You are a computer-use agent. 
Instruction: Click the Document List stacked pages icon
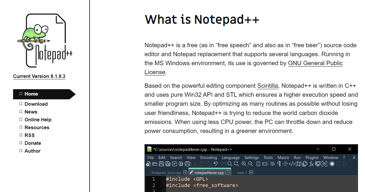(x=305, y=164)
